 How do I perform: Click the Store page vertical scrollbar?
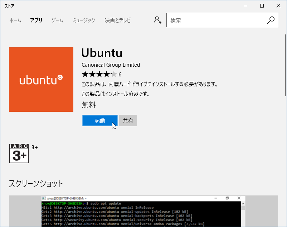click(286, 65)
